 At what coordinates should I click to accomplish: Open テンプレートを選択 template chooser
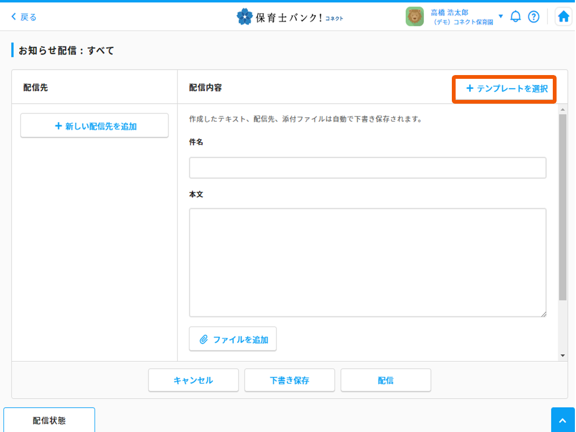(x=507, y=89)
